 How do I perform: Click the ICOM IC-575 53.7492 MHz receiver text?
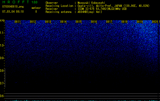click(102, 9)
